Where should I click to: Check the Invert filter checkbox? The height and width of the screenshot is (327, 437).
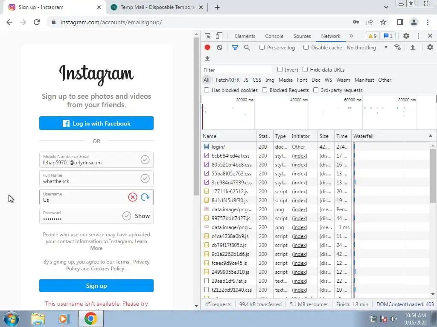pyautogui.click(x=280, y=69)
